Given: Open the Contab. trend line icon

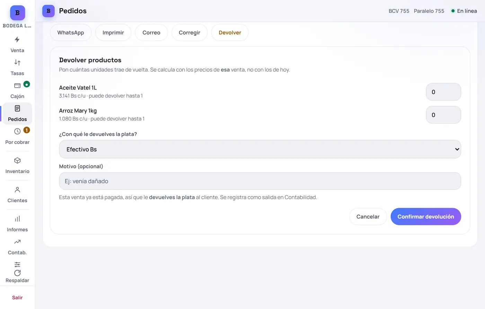Looking at the screenshot, I should pyautogui.click(x=17, y=242).
